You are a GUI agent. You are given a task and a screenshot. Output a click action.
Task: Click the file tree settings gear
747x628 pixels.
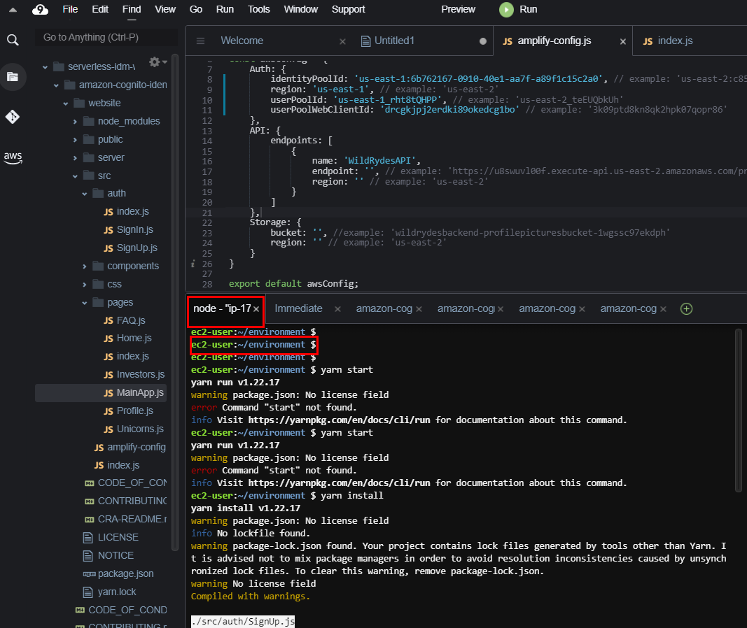coord(154,62)
